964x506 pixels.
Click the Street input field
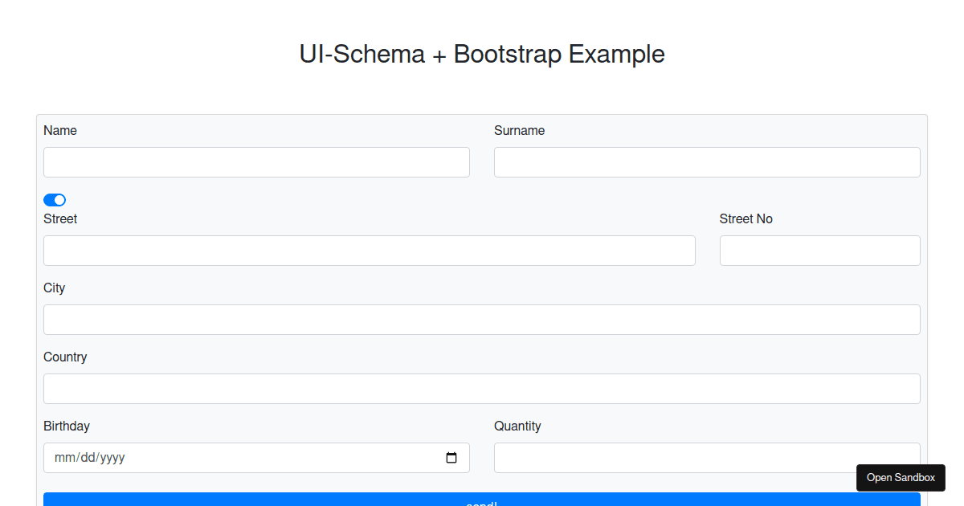coord(370,250)
